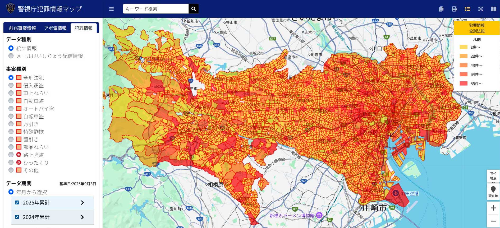This screenshot has width=500, height=228.
Task: Expand the 2025年累計 chevron arrow
Action: [82, 203]
